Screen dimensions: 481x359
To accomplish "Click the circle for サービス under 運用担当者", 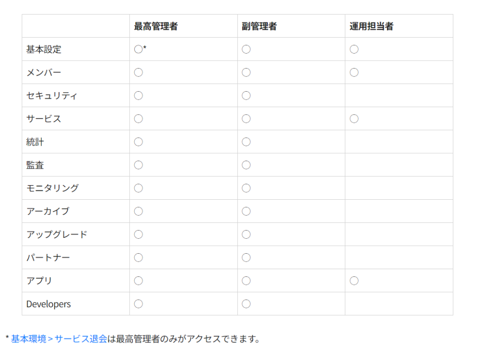I will point(354,119).
